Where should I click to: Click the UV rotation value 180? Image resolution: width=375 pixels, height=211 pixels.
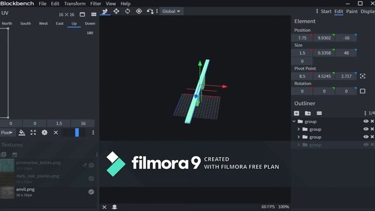point(90,33)
